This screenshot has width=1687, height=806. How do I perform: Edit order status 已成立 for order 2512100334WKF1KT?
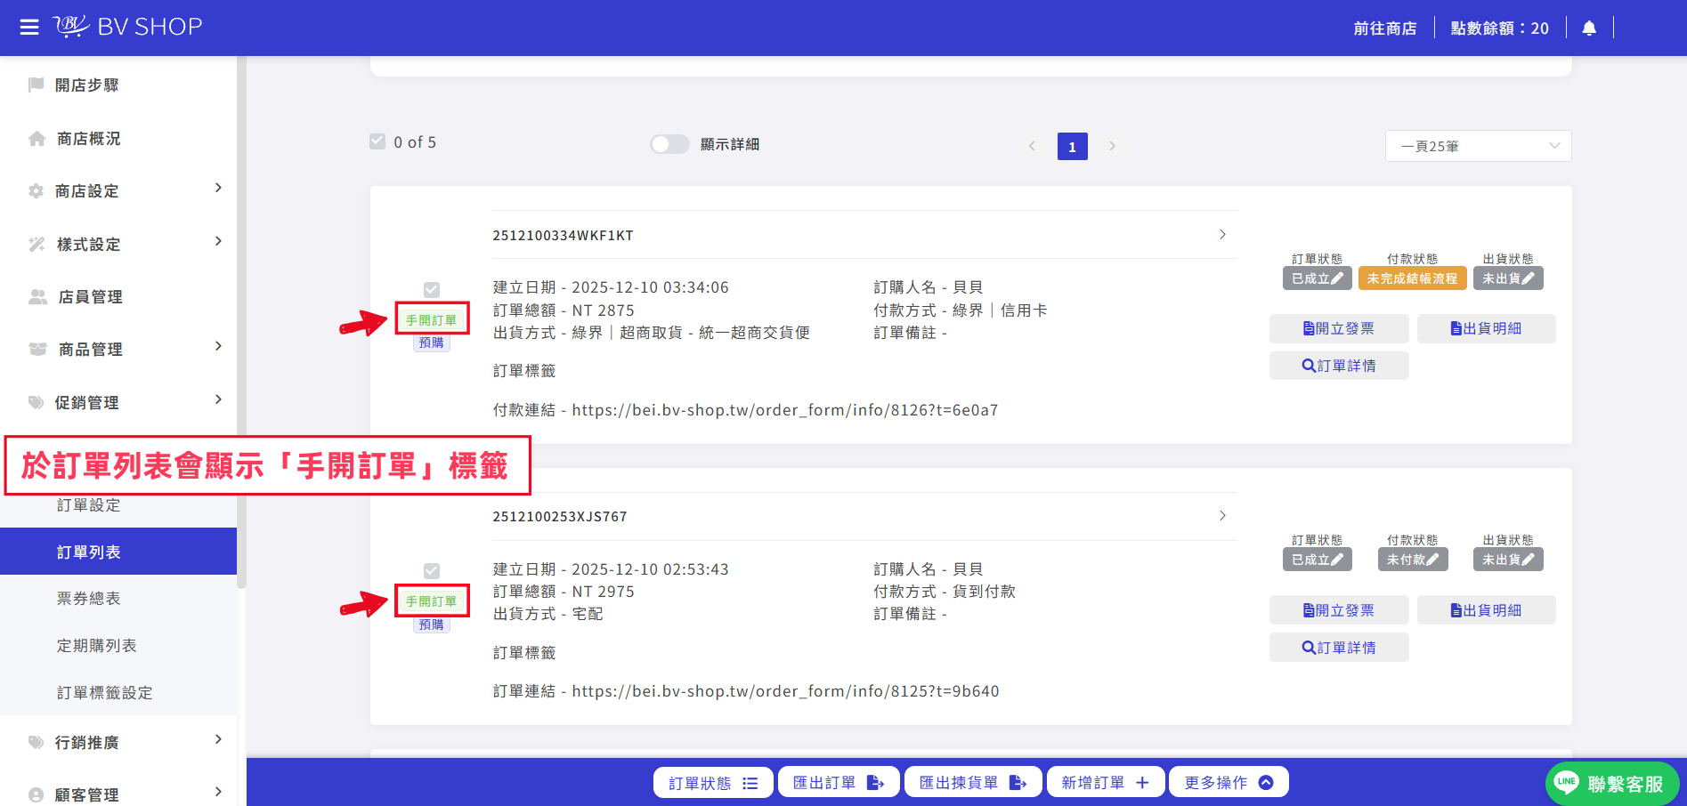click(x=1318, y=278)
